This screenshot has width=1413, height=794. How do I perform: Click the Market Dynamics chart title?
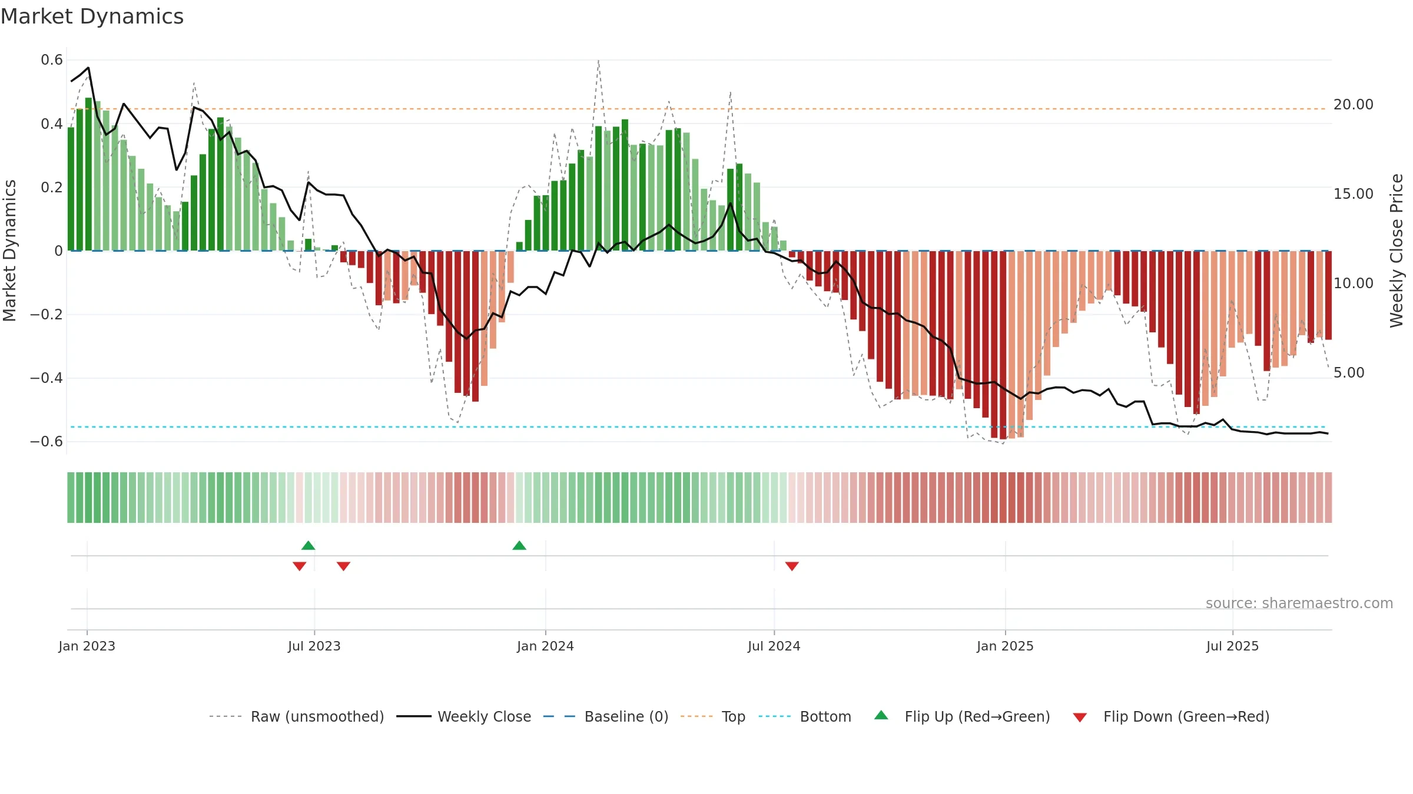pos(92,16)
